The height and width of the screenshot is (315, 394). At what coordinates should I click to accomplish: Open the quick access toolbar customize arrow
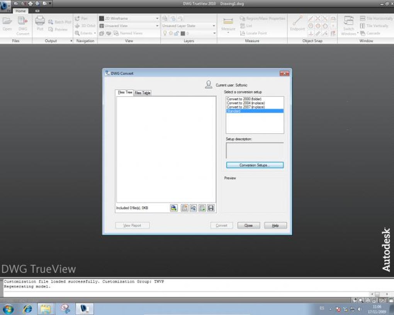coord(50,3)
